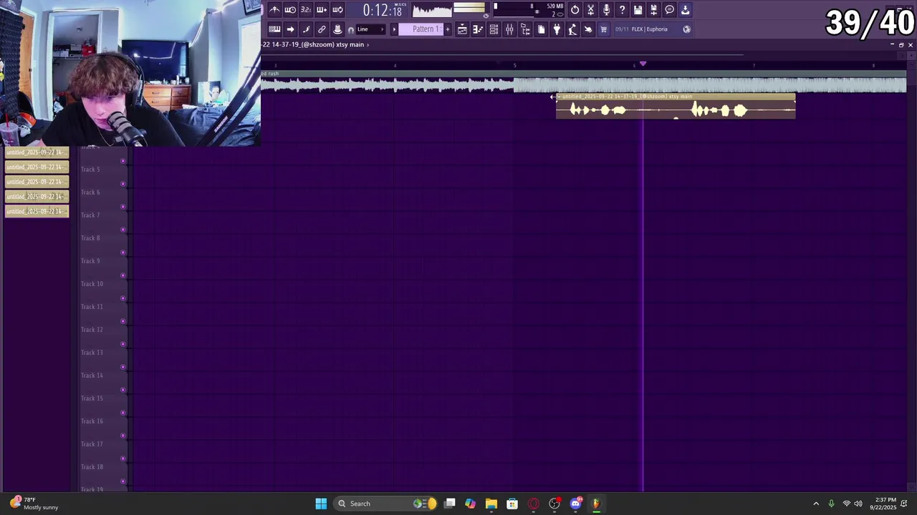The width and height of the screenshot is (917, 515).
Task: Toggle overdub recording mode
Action: coord(322,9)
